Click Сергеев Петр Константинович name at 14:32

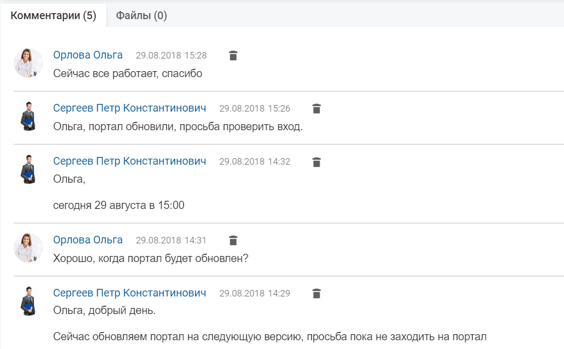coord(130,161)
